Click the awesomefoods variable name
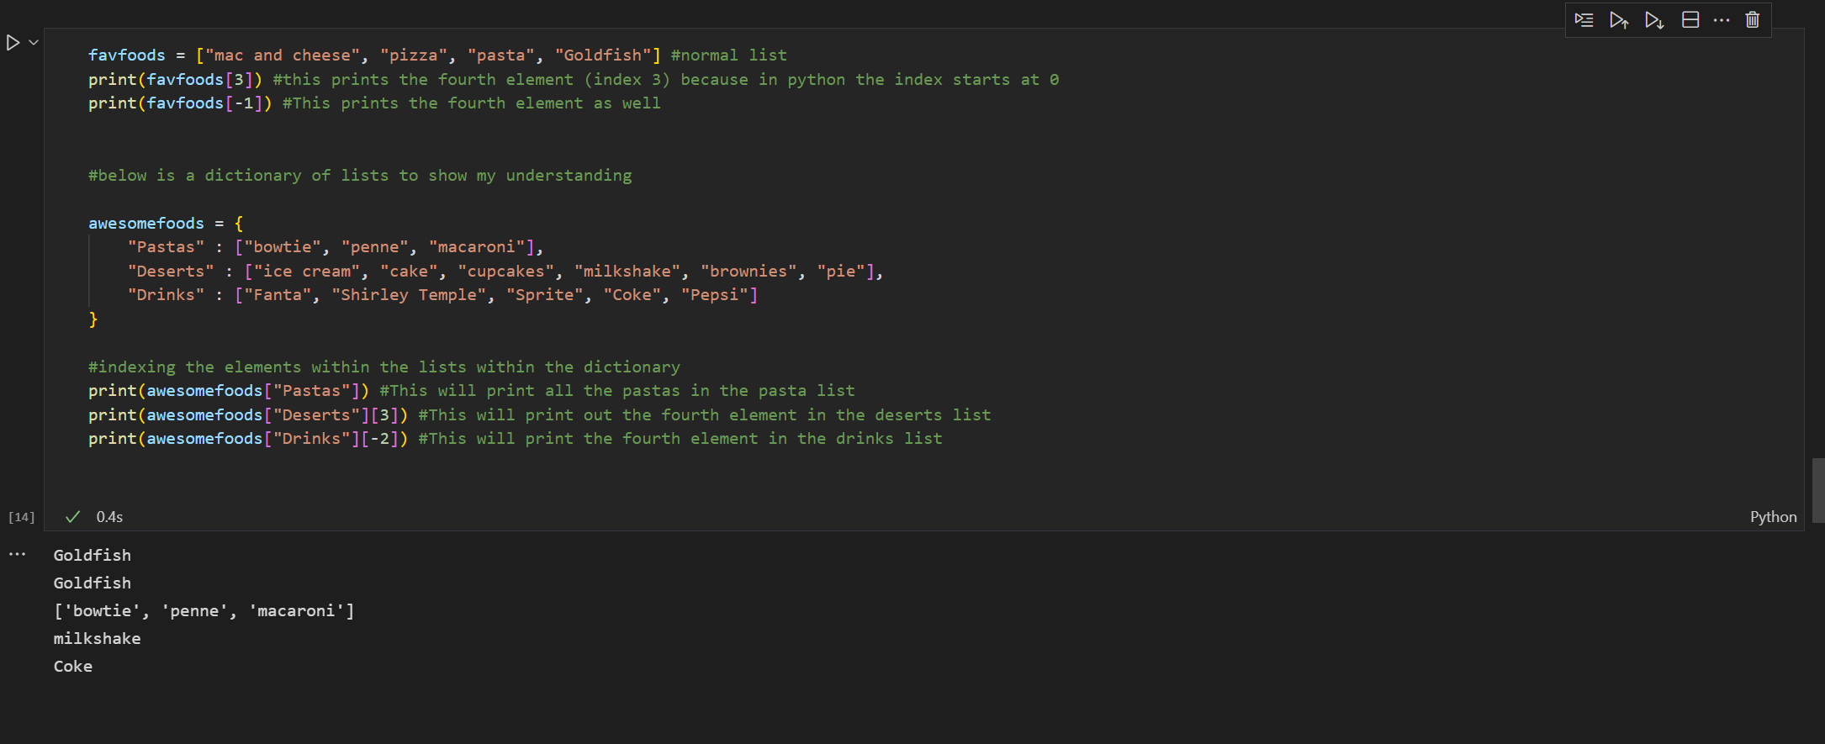The image size is (1825, 744). click(x=146, y=224)
